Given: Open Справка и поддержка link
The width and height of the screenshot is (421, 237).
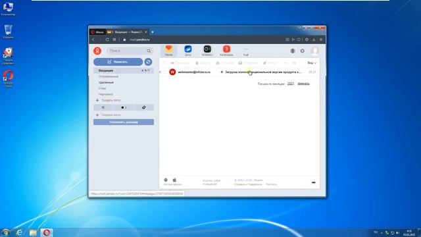Looking at the screenshot, I should 248,184.
